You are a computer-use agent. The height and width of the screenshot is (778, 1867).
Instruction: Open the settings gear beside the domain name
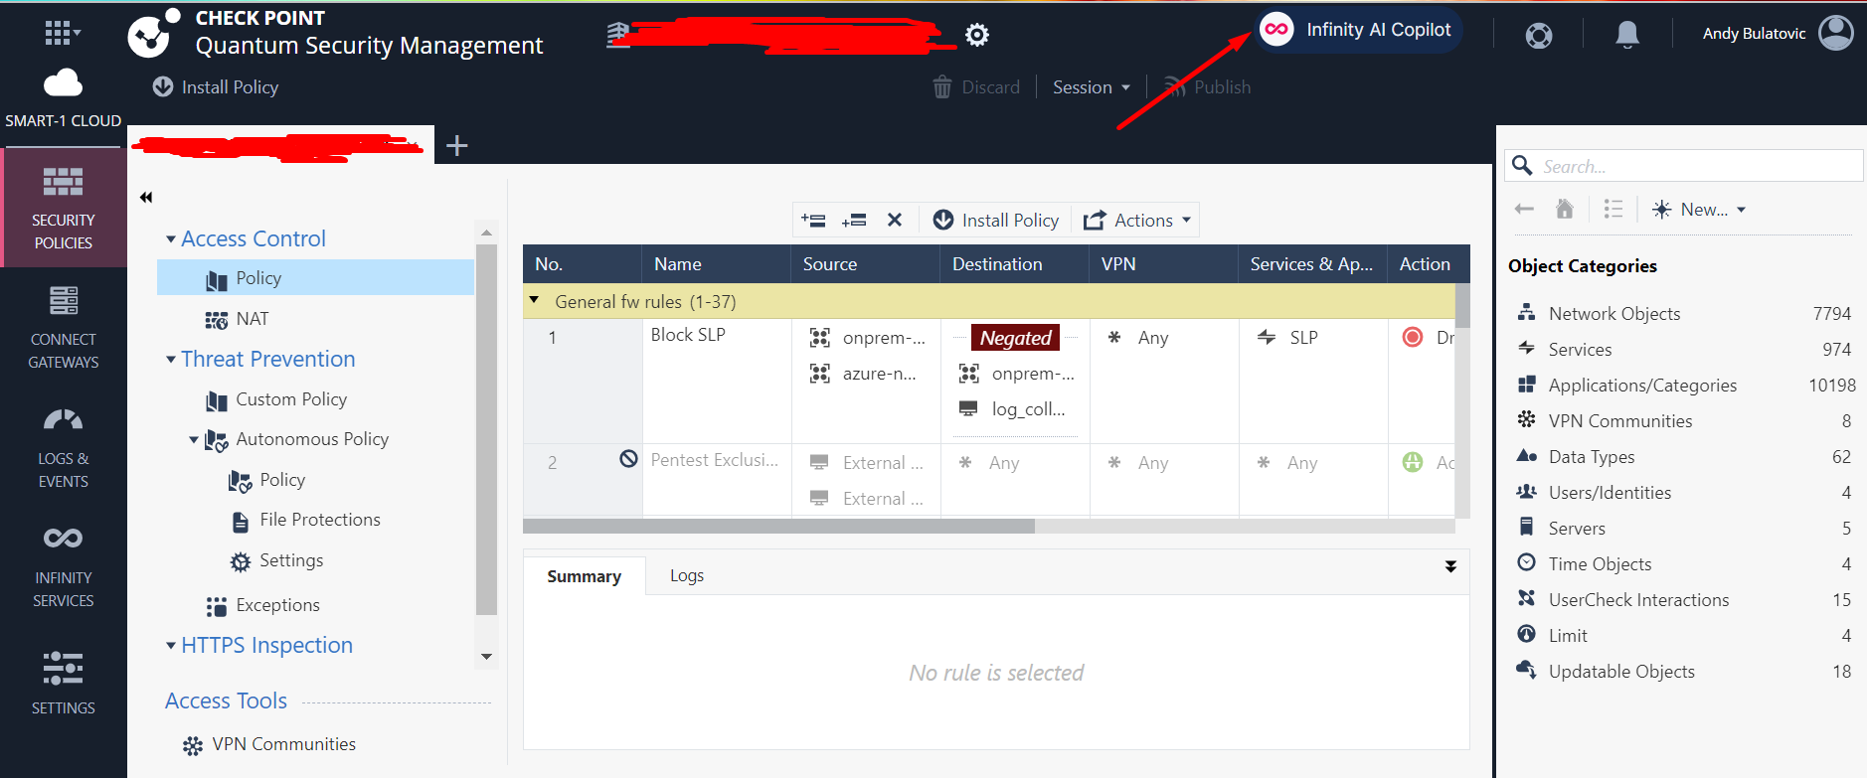977,35
